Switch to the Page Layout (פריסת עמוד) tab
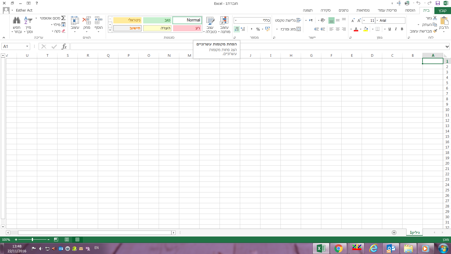Viewport: 451px width, 254px height. pos(387,10)
